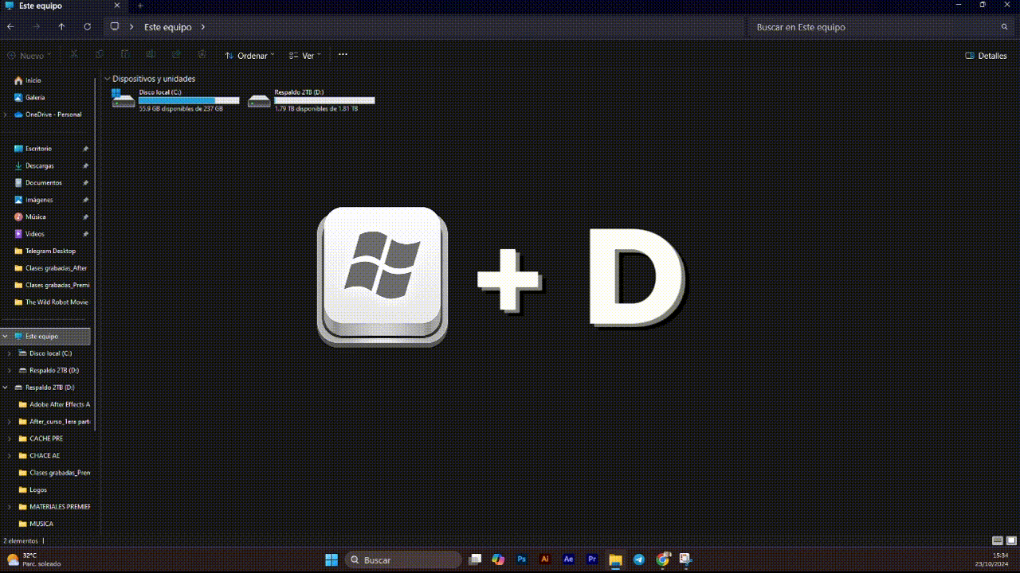The height and width of the screenshot is (573, 1020).
Task: Click '1.79 TB disponibles de 1.81 TB' text
Action: coord(316,109)
